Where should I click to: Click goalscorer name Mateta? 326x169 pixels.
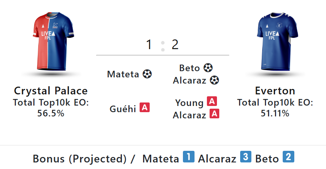[123, 74]
